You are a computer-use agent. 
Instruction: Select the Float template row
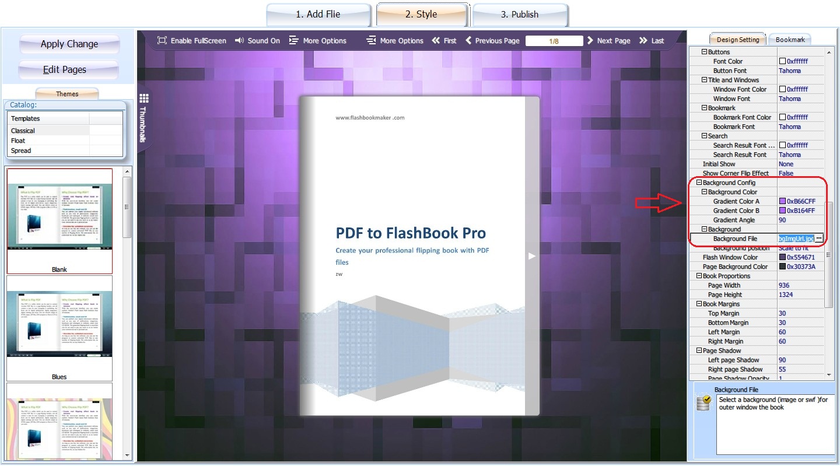(66, 141)
